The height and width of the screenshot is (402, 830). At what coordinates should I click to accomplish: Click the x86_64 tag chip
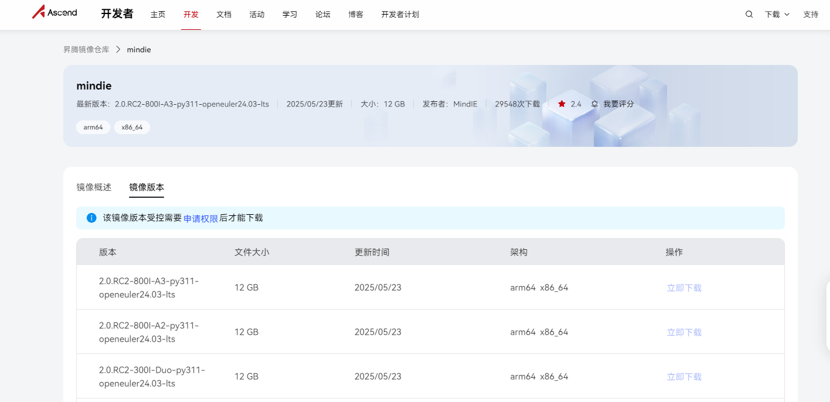(x=132, y=127)
